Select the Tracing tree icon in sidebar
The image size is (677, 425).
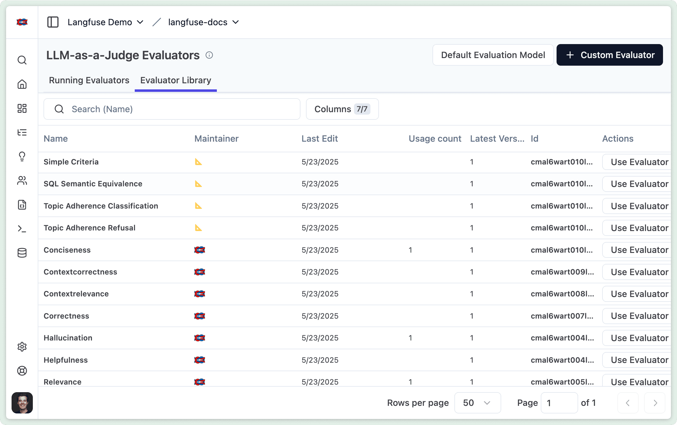(x=22, y=133)
